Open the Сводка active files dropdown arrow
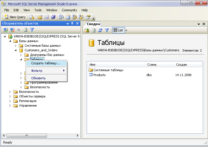 click(199, 24)
